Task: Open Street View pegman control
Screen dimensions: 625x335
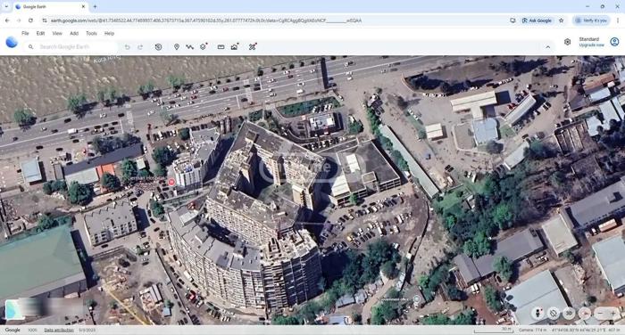Action: tap(537, 313)
